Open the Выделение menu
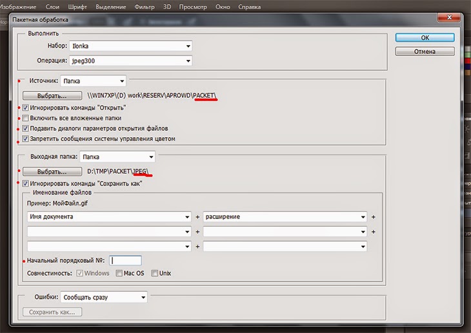Screen dimensions: 471x333 coord(111,7)
